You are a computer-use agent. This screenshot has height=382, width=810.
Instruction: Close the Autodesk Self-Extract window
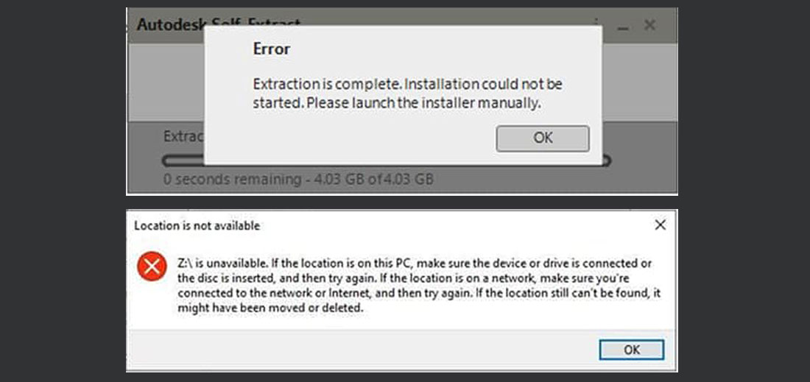pyautogui.click(x=650, y=25)
